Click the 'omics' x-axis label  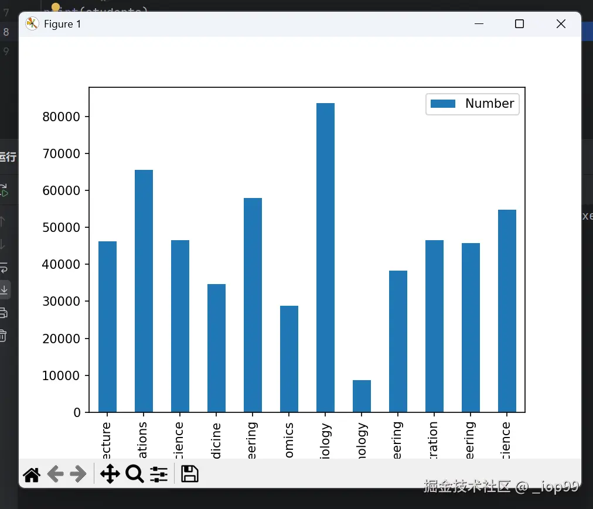(x=289, y=440)
